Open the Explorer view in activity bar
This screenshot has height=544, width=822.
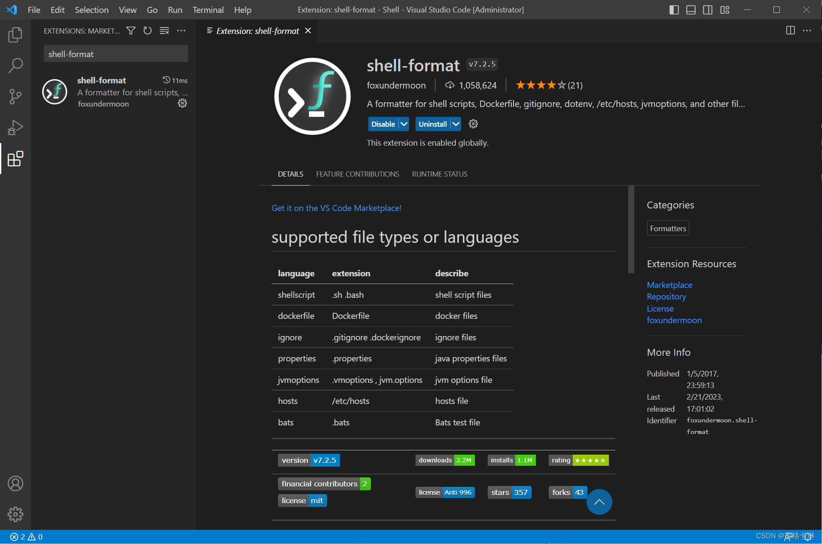[15, 35]
